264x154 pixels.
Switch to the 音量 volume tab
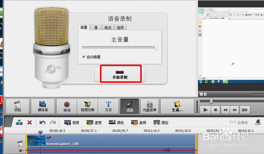84,28
